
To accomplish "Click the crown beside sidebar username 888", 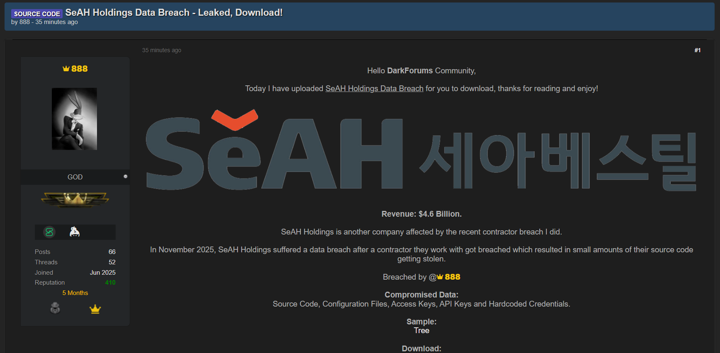I will coord(66,69).
